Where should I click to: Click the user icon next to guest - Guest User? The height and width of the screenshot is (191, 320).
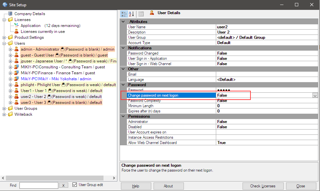(x=16, y=55)
